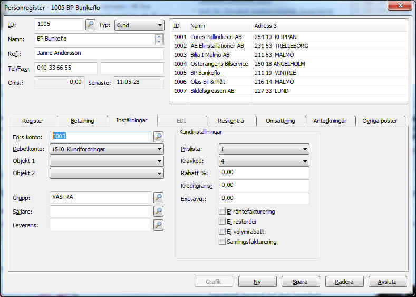416x297 pixels.
Task: Check the Samlingsfakturering option
Action: point(222,242)
